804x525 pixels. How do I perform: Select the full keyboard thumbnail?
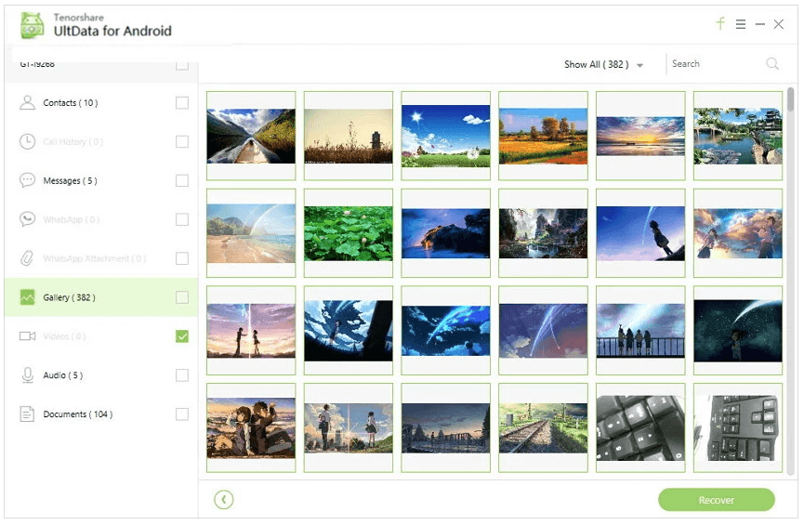[x=738, y=428]
